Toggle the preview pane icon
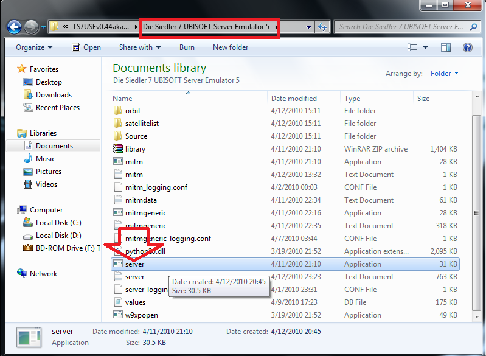Viewport: 486px width, 356px height. point(445,47)
